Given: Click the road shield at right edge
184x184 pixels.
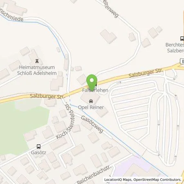Looking at the screenshot, I should click(182, 61).
